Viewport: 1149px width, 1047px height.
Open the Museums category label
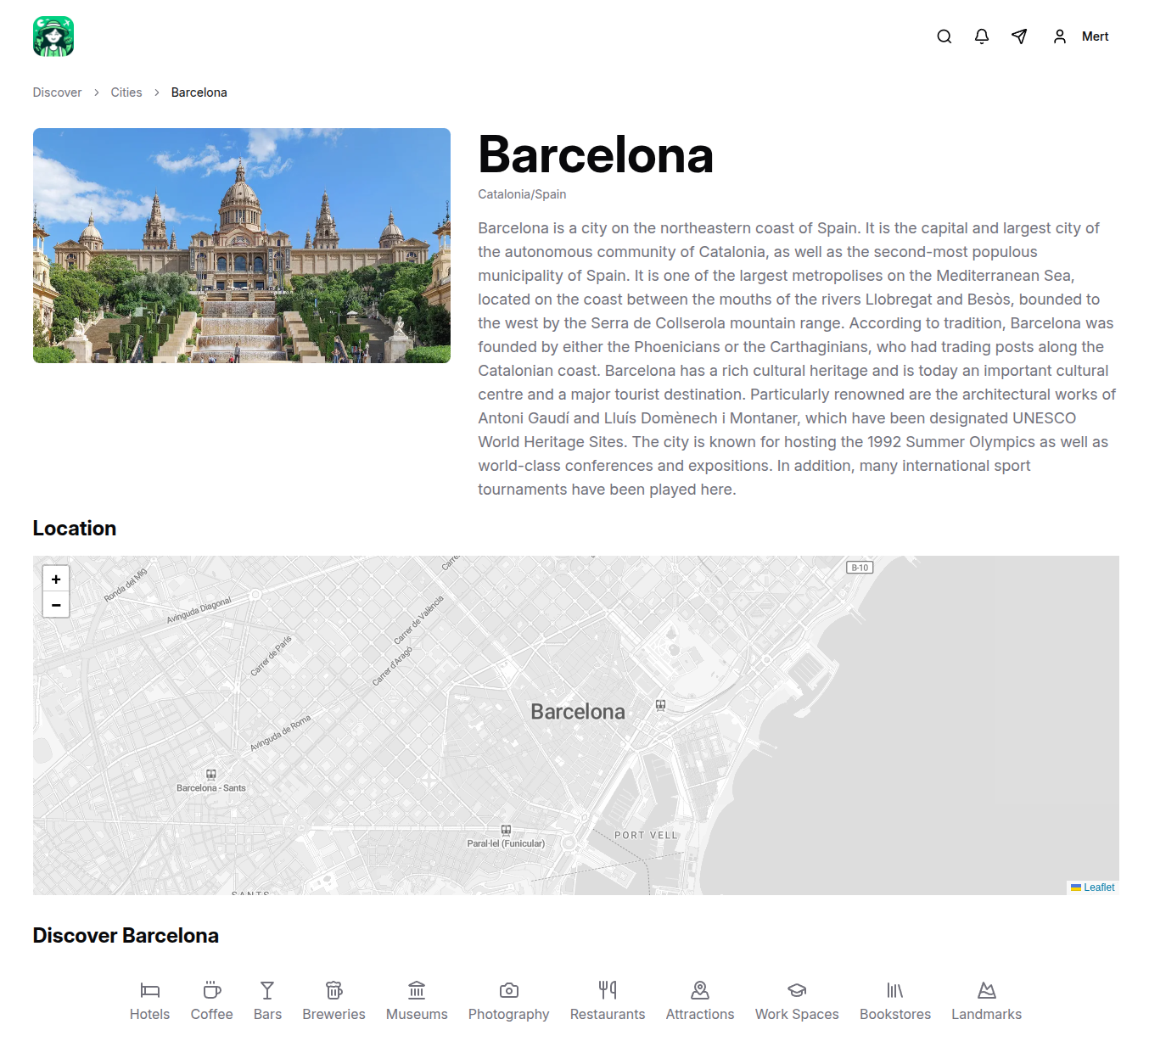417,1014
